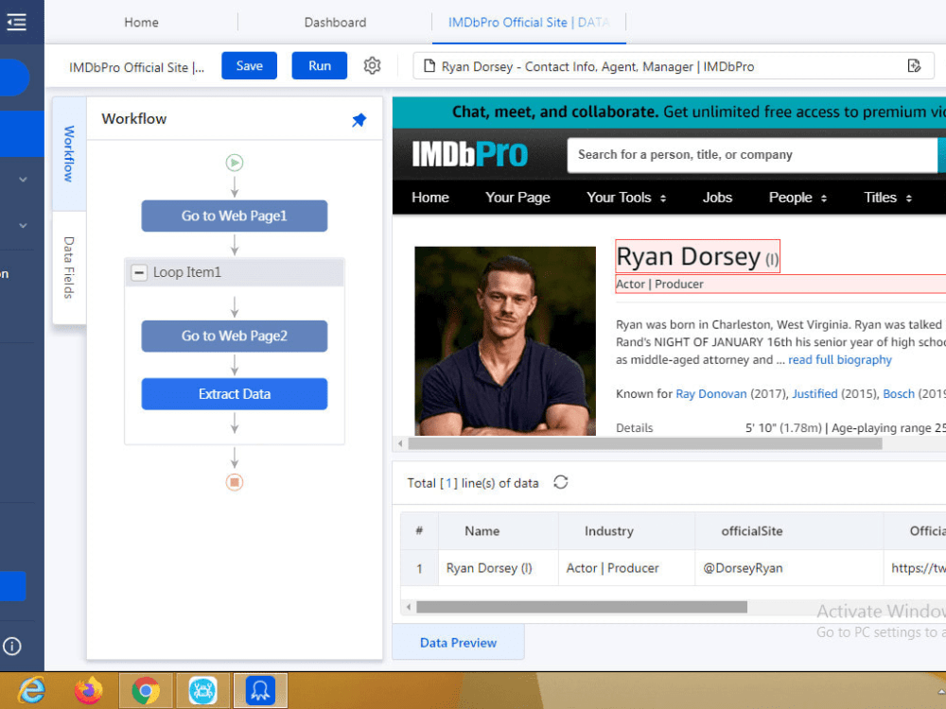Image resolution: width=946 pixels, height=709 pixels.
Task: Launch Firefox from the taskbar
Action: tap(89, 690)
